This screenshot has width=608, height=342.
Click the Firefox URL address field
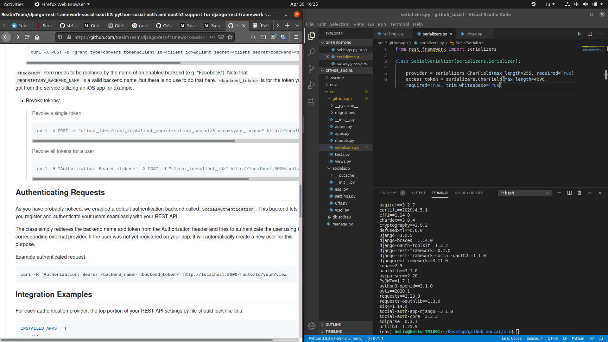pyautogui.click(x=140, y=37)
